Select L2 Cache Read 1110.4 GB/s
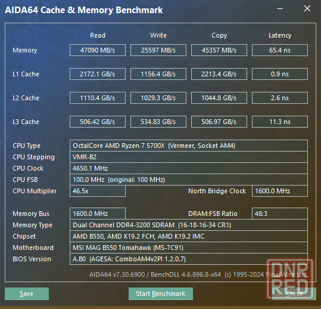 98,98
